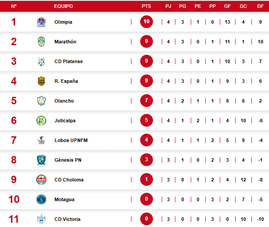
Task: Click Olimpia's red 10 points circle
Action: (x=147, y=22)
